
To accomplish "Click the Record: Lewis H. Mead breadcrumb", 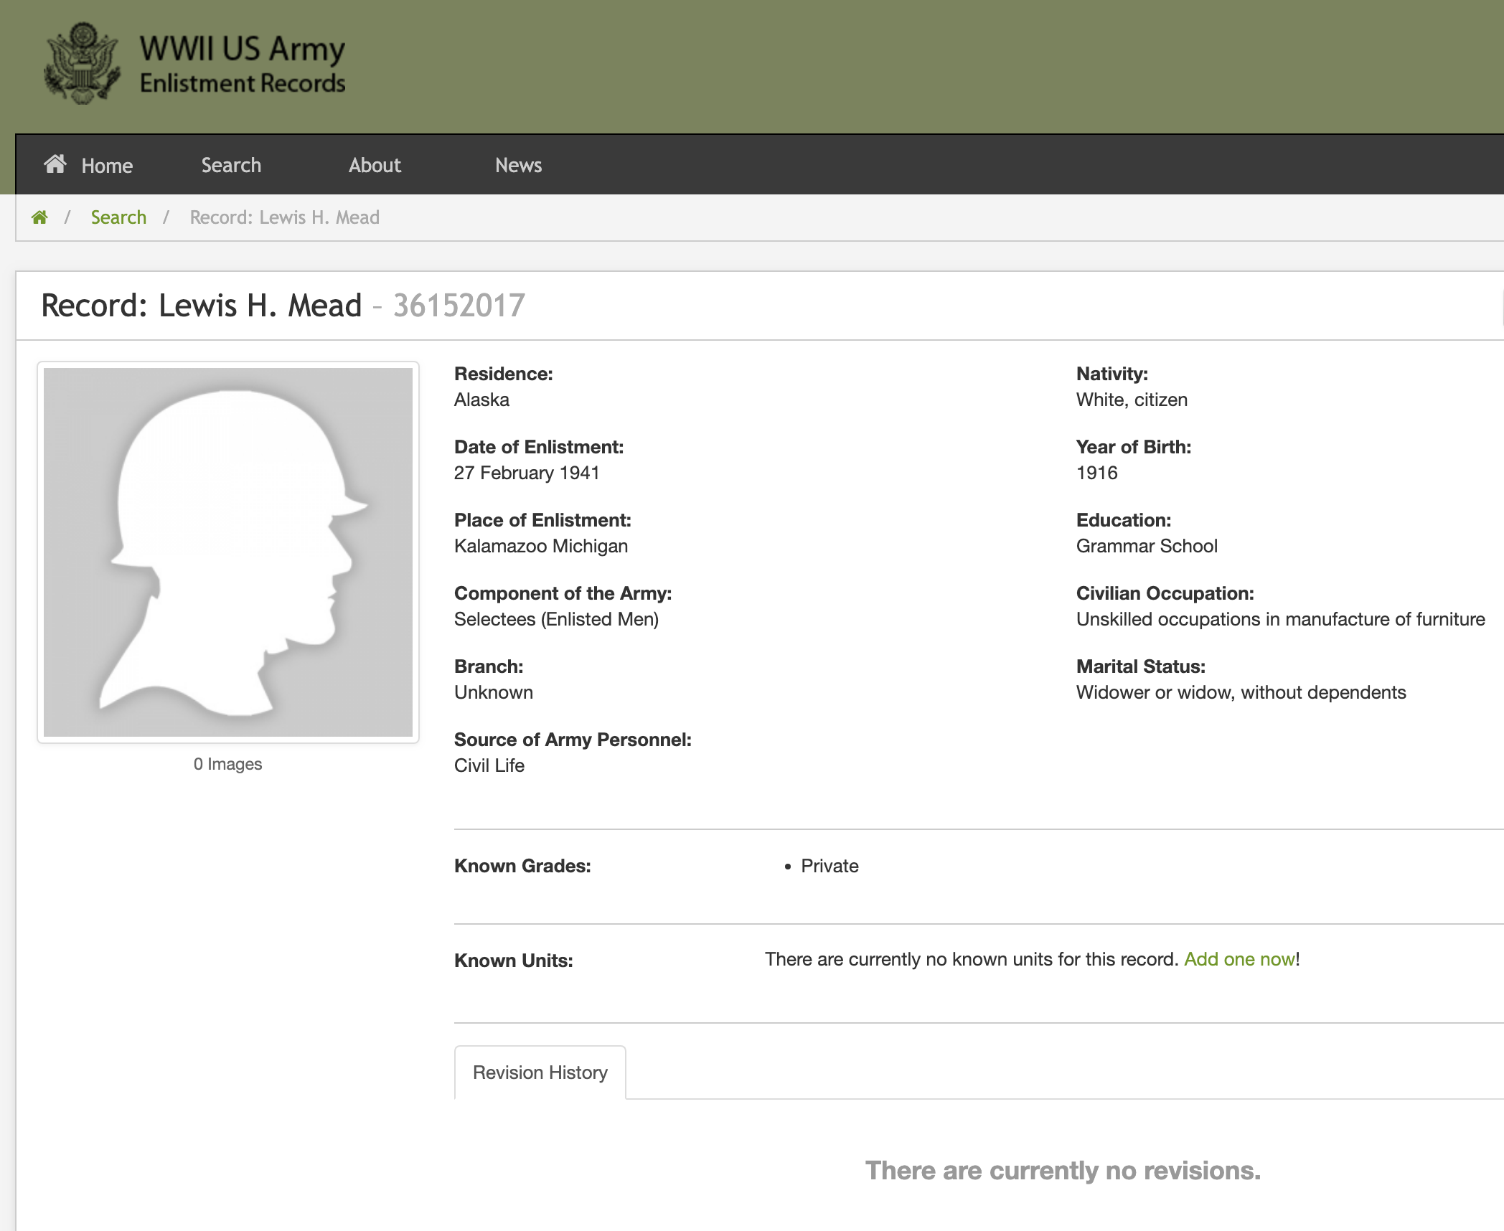I will point(284,217).
